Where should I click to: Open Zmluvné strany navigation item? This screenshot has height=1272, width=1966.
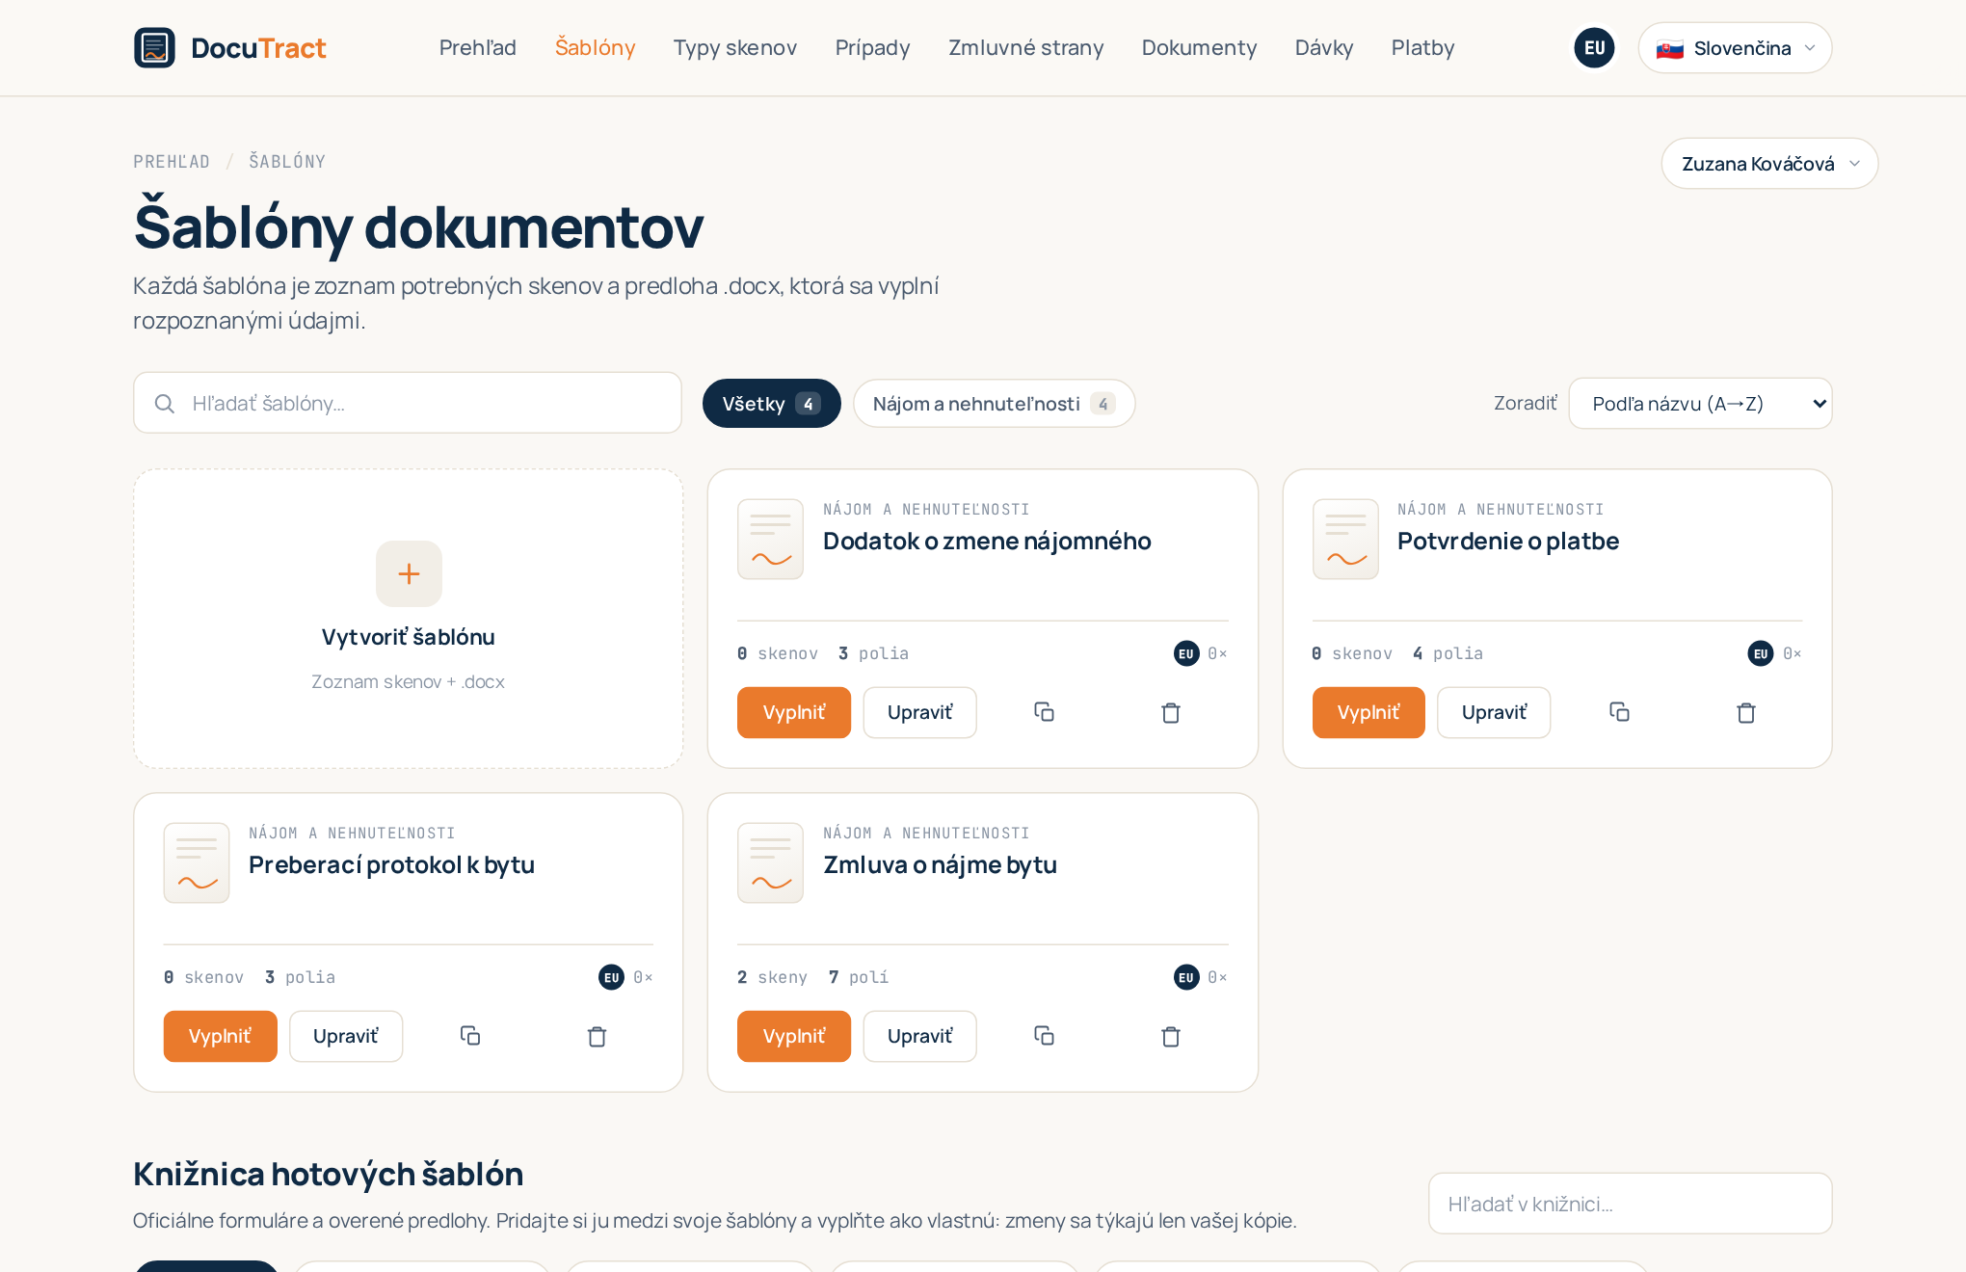(x=1026, y=47)
